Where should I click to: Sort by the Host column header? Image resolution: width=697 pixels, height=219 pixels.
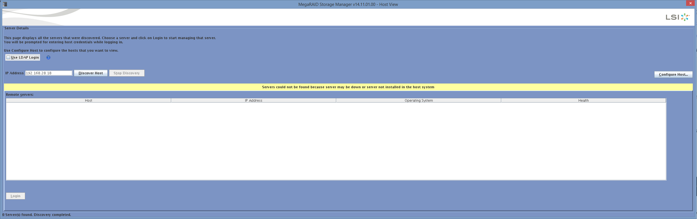tap(88, 101)
